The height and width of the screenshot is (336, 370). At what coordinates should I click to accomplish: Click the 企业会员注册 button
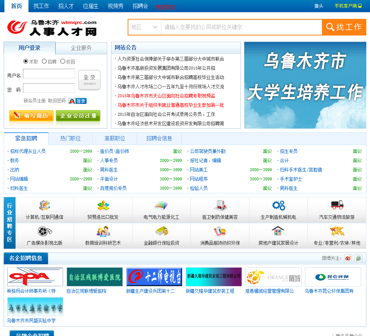pos(78,116)
